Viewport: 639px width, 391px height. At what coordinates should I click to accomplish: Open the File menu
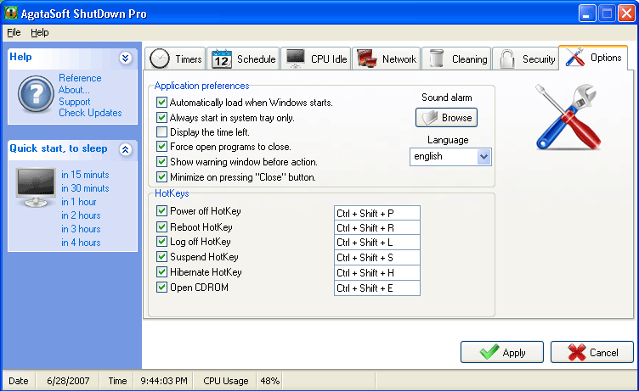tap(14, 32)
